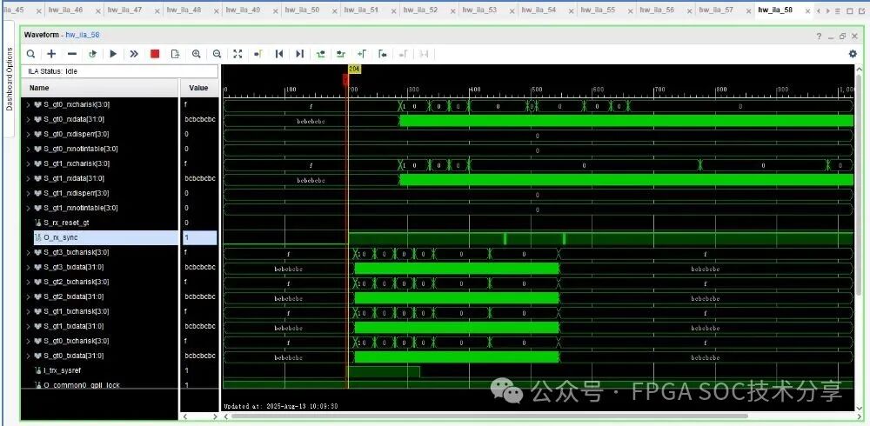Select S_gt1_rxdisperr[3:0] signal name

coord(77,193)
